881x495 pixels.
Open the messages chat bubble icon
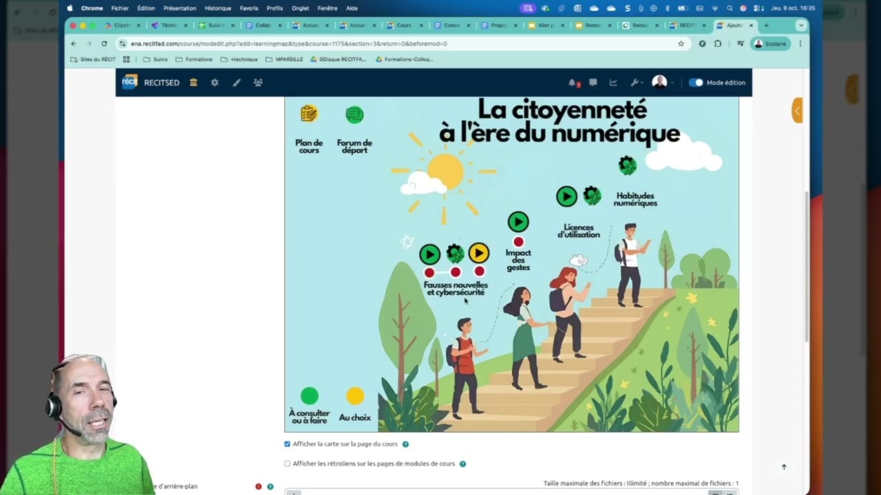[593, 82]
